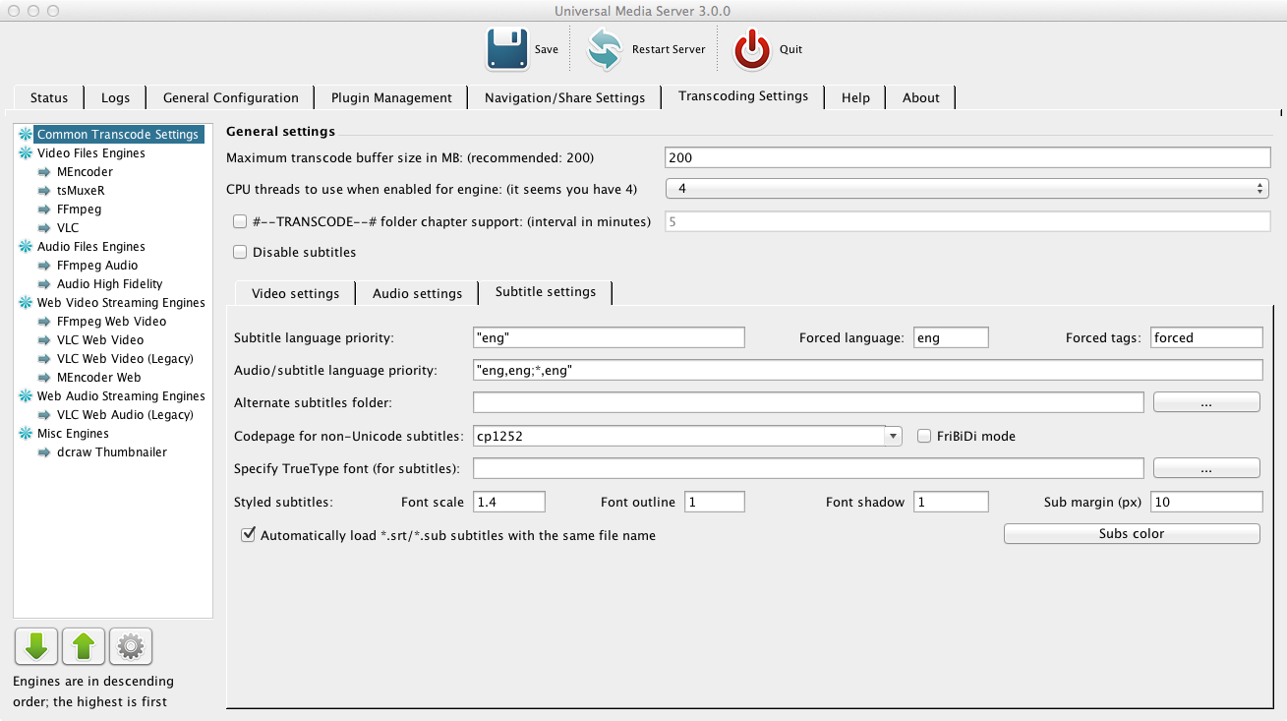This screenshot has width=1287, height=721.
Task: Open the Subs color chooser
Action: point(1132,534)
